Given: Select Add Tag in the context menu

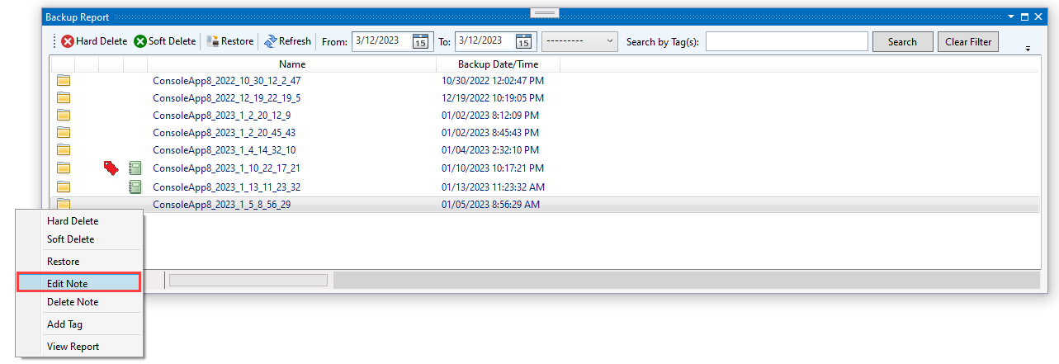Looking at the screenshot, I should point(65,324).
